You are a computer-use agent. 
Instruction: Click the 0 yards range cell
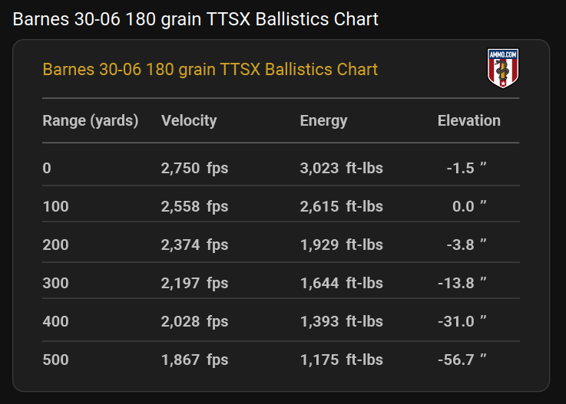pos(47,169)
